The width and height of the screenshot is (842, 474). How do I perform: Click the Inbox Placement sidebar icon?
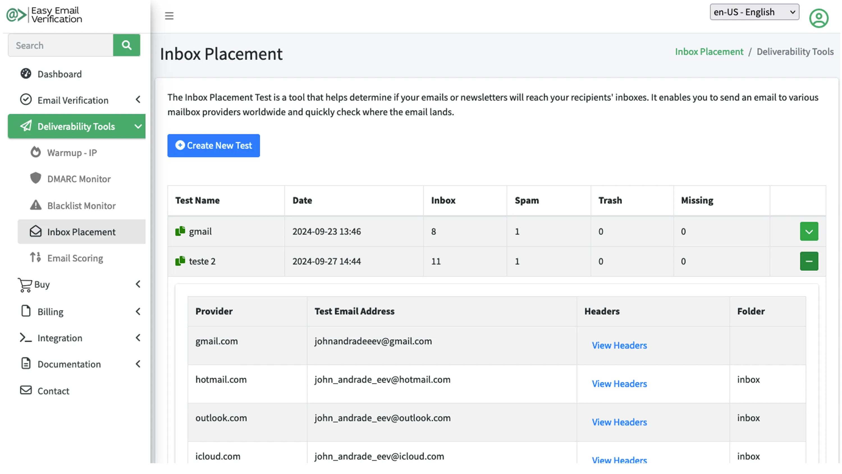pos(36,231)
